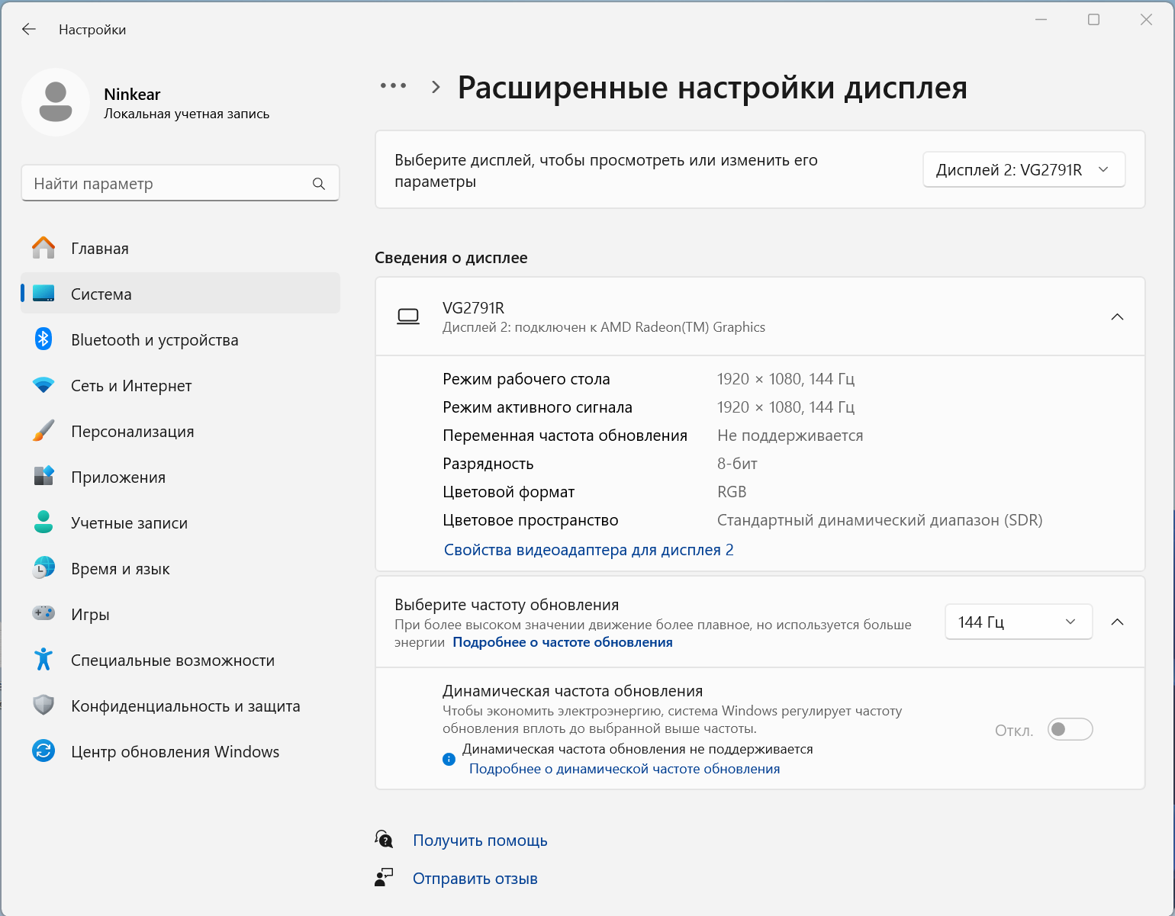
Task: Click the Найти параметр search field
Action: tap(168, 184)
